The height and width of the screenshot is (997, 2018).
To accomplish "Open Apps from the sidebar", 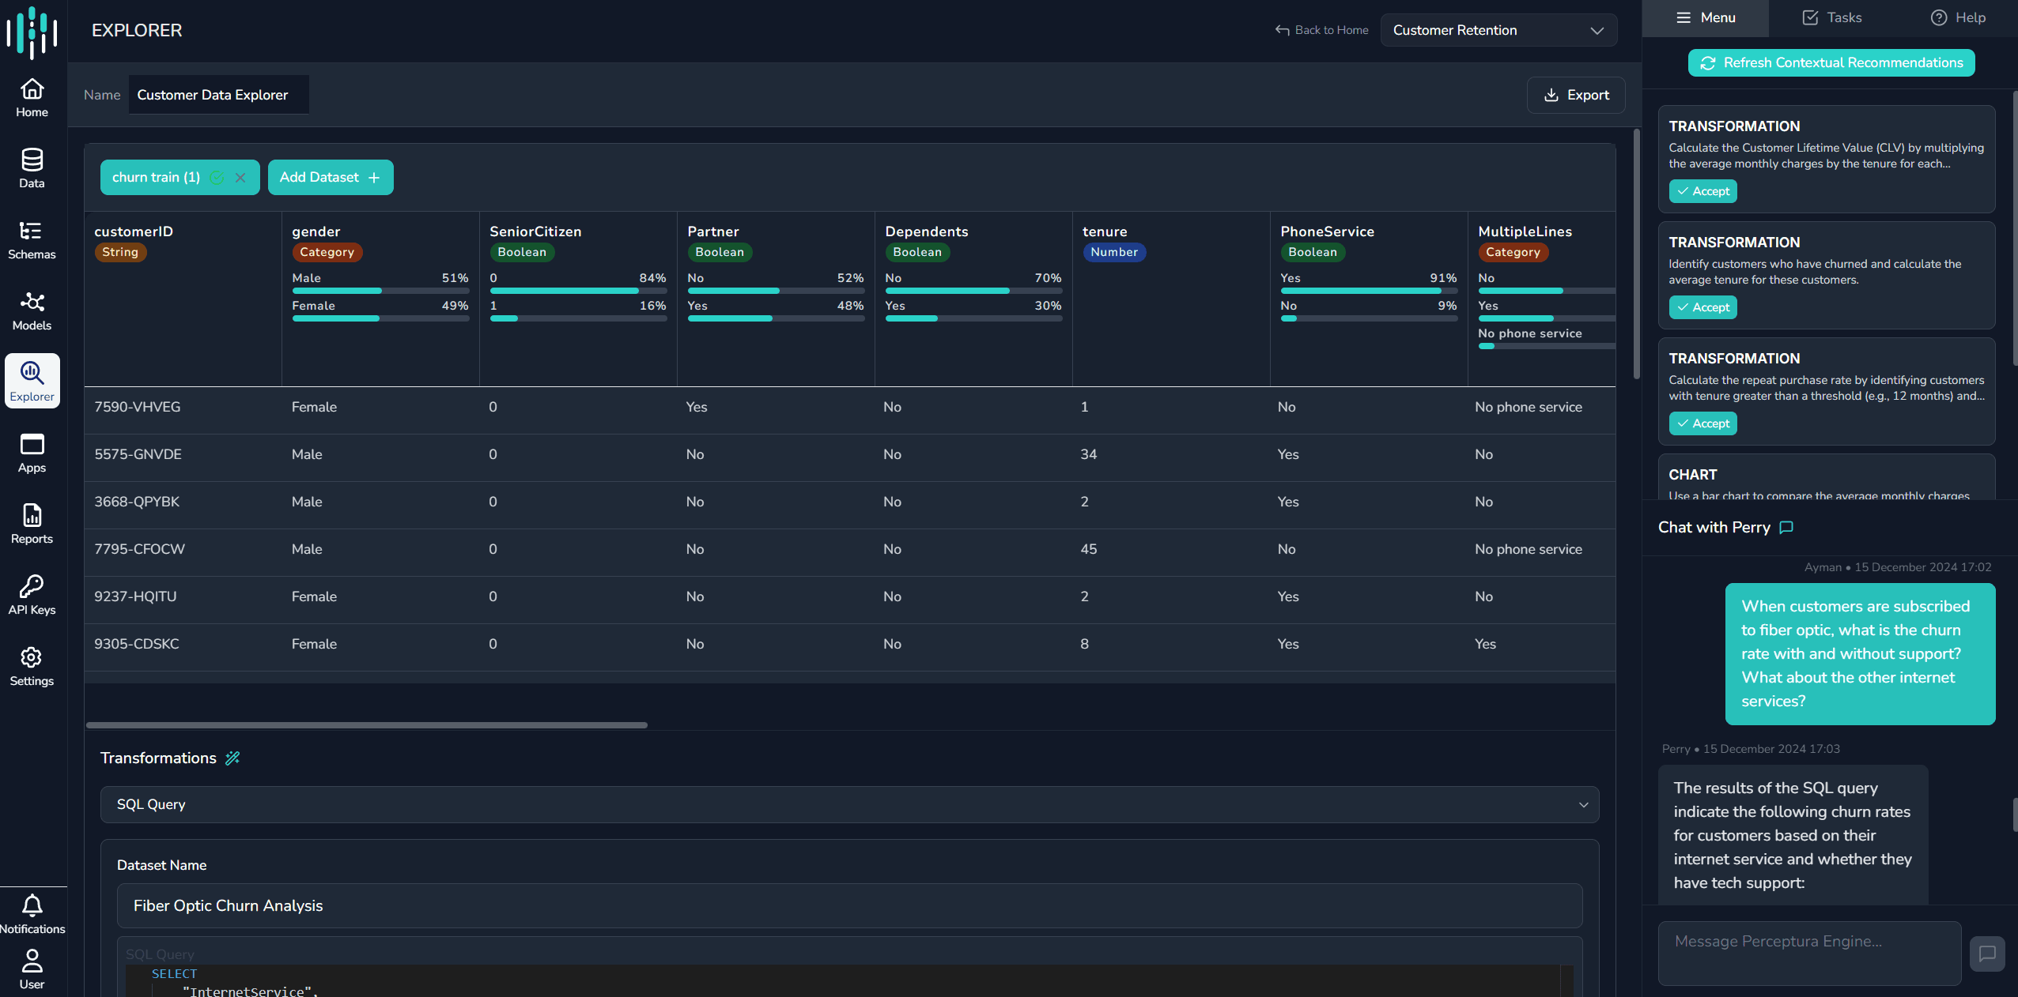I will click(32, 453).
